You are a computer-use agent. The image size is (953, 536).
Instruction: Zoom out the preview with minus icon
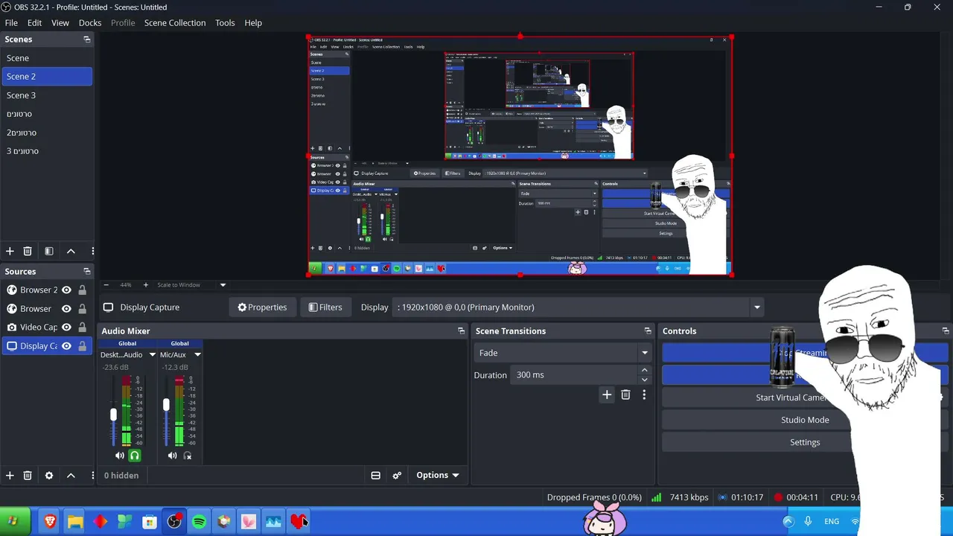coord(106,285)
